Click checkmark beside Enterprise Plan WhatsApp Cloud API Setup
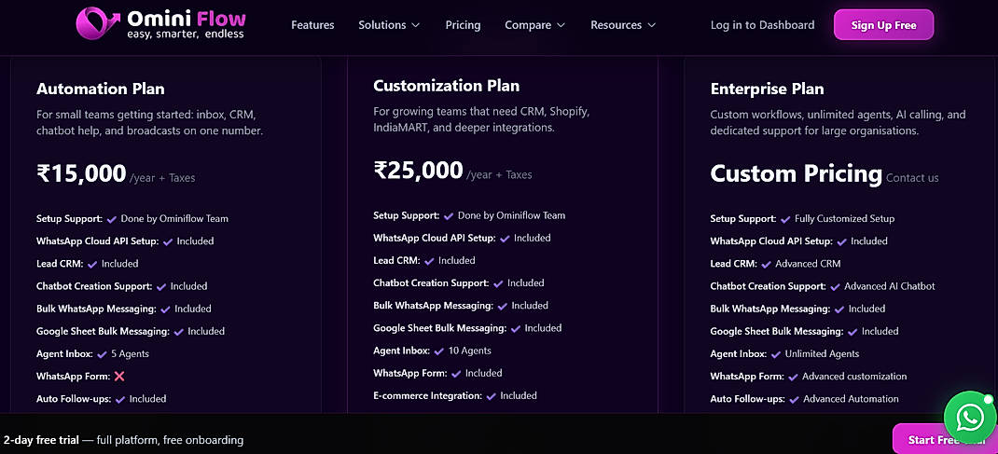 tap(842, 241)
